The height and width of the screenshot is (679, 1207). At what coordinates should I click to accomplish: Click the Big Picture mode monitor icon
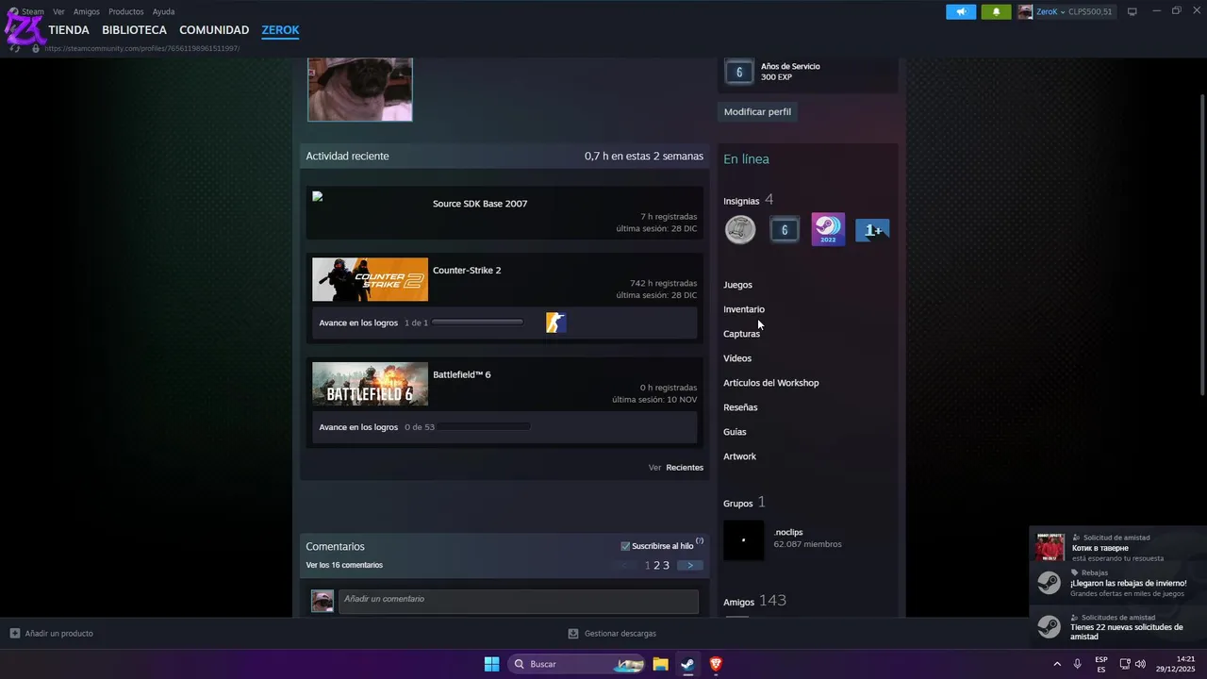pyautogui.click(x=1133, y=11)
